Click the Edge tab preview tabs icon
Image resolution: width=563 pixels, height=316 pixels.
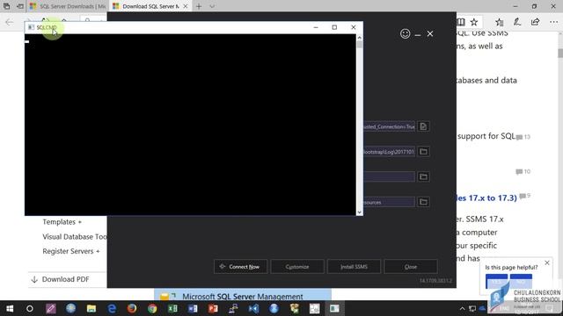[6, 6]
